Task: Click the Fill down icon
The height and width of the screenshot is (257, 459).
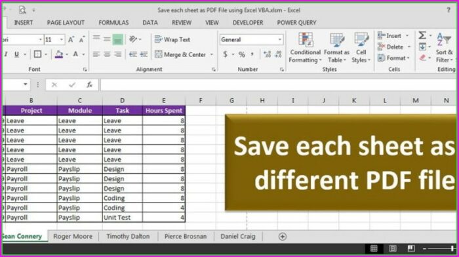Action: 422,47
